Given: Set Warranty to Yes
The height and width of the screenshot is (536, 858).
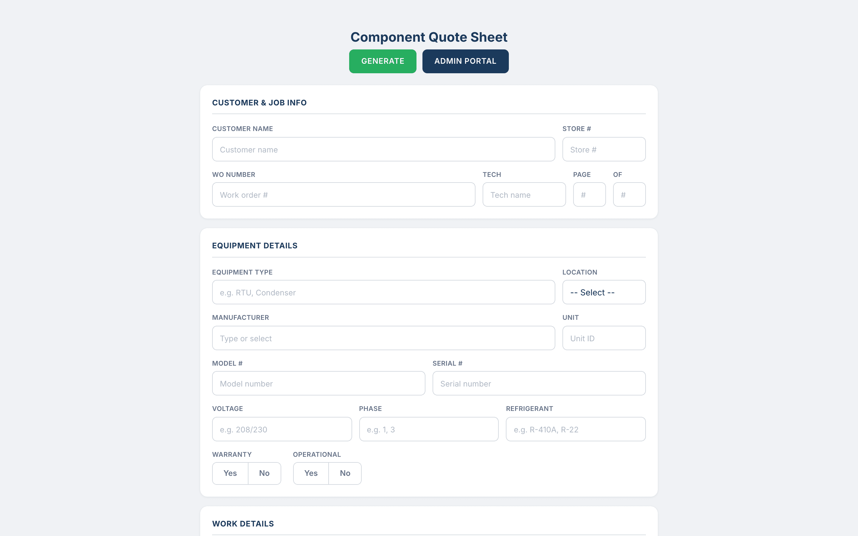Looking at the screenshot, I should coord(230,473).
